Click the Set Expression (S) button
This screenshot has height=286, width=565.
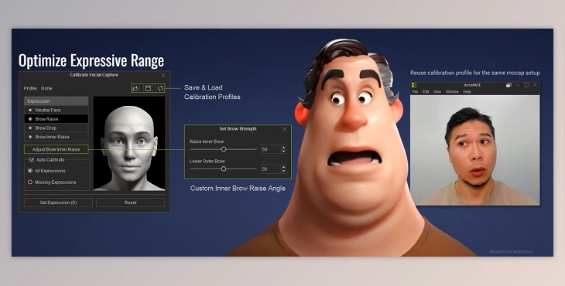(58, 203)
